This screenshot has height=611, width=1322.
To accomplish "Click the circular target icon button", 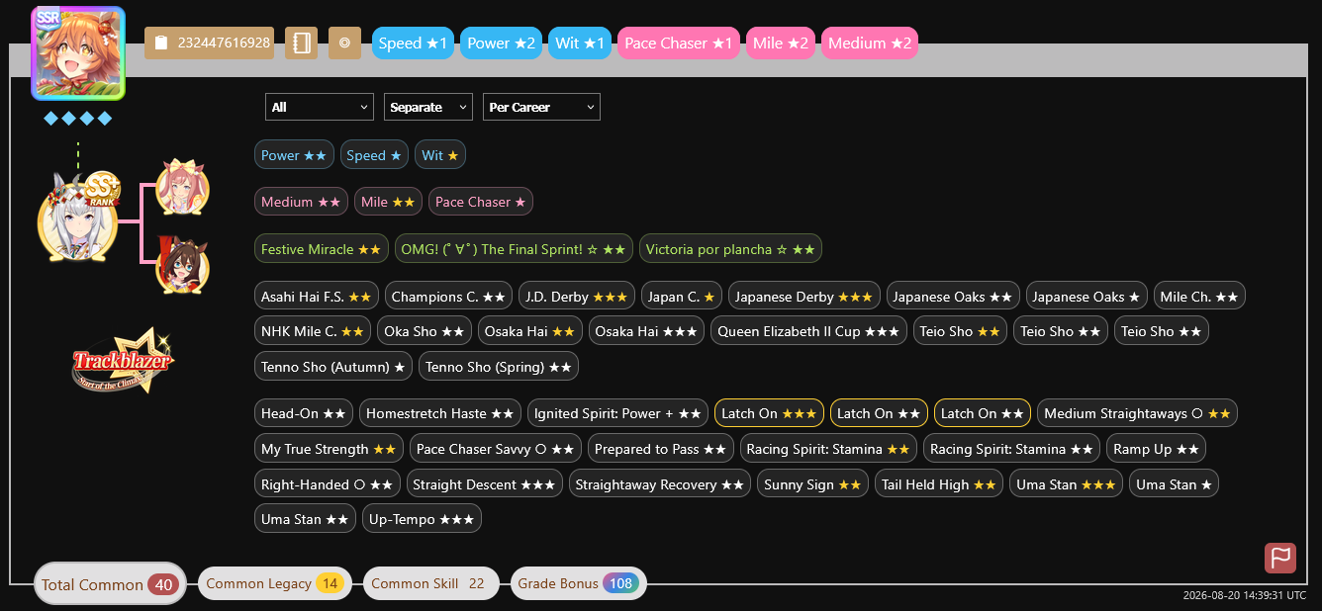I will tap(344, 43).
